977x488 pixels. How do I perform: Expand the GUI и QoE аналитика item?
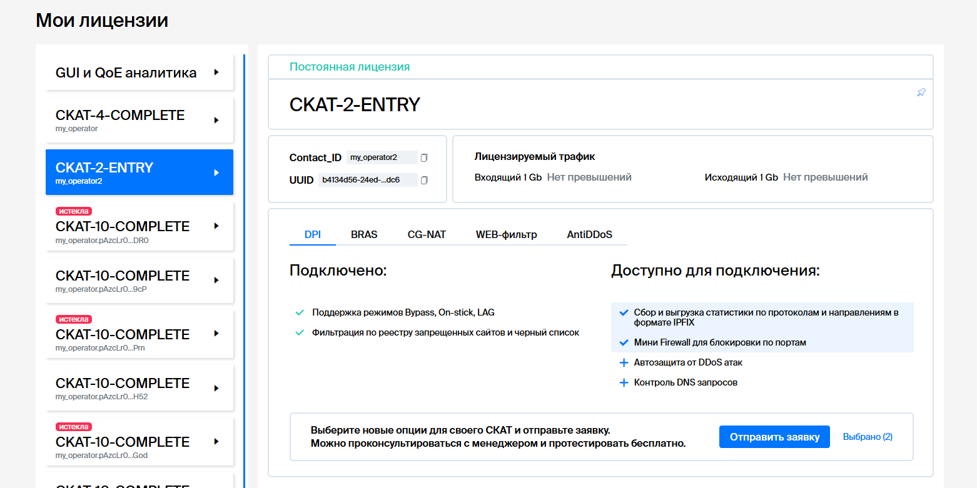click(x=216, y=72)
